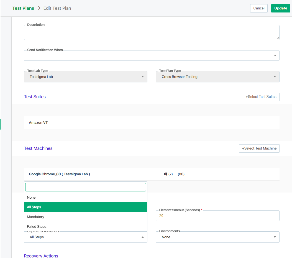Image resolution: width=292 pixels, height=258 pixels.
Task: Click the Test Suites heading
Action: click(x=35, y=97)
